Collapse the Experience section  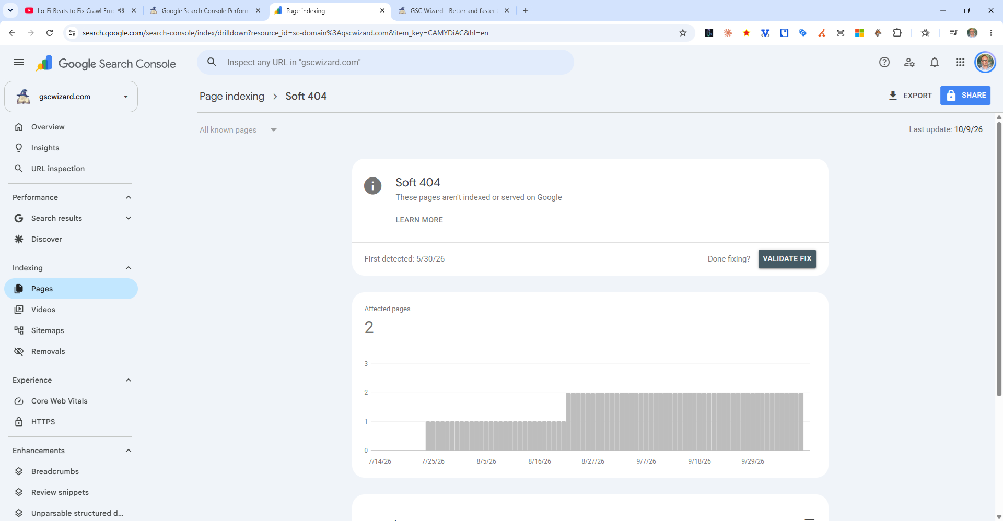(129, 380)
